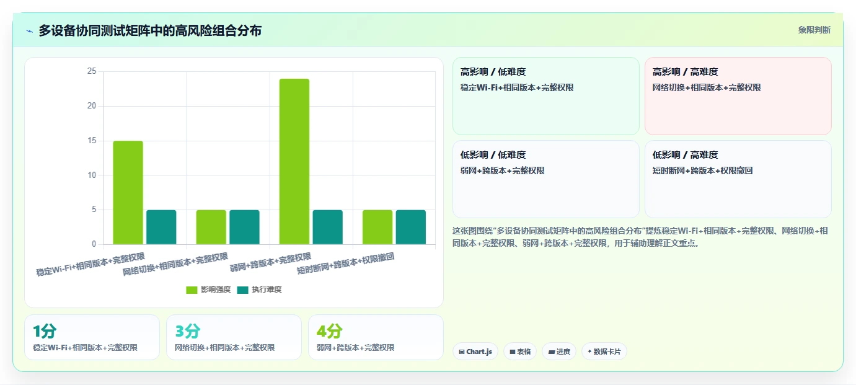The image size is (856, 385).
Task: Click the tallest green bar for 弱网+跨版本+完整权限
Action: click(x=294, y=162)
